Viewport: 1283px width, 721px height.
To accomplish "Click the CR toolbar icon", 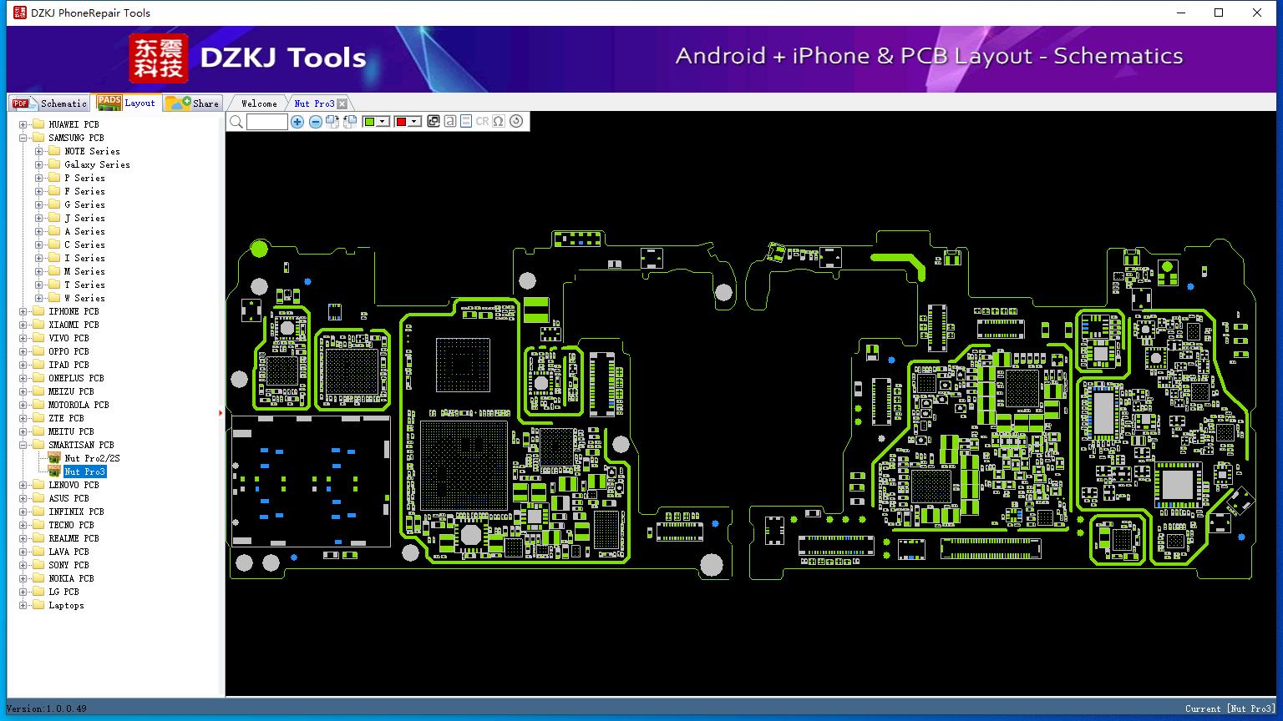I will 482,122.
